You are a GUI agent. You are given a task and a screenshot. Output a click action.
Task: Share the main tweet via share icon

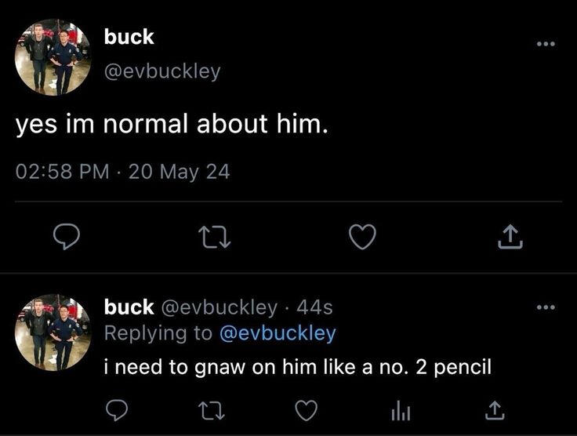pyautogui.click(x=510, y=237)
